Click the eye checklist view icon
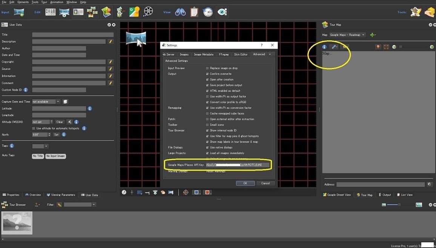Image resolution: width=436 pixels, height=248 pixels. (x=222, y=12)
